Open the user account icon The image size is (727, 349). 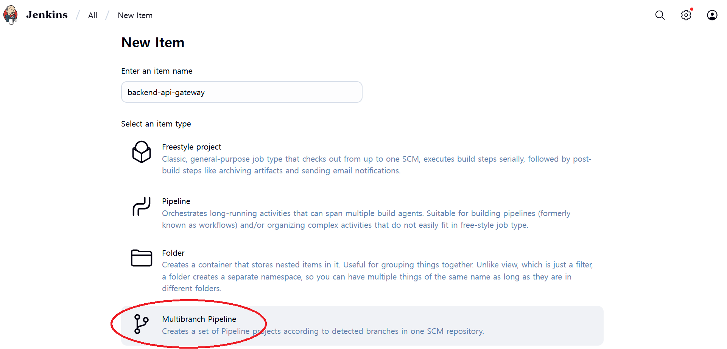pos(712,15)
